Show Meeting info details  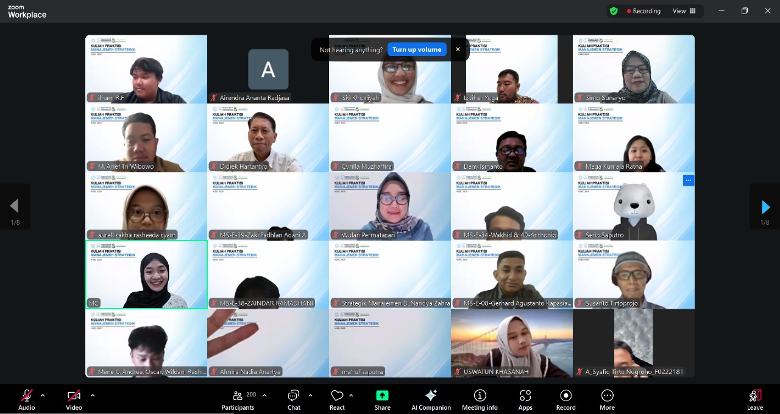480,399
